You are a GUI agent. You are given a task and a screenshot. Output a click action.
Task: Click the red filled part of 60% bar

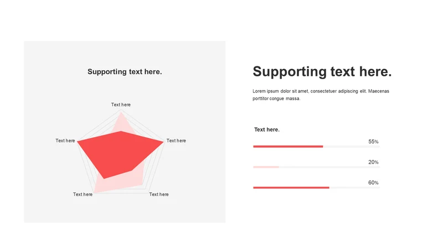(291, 188)
